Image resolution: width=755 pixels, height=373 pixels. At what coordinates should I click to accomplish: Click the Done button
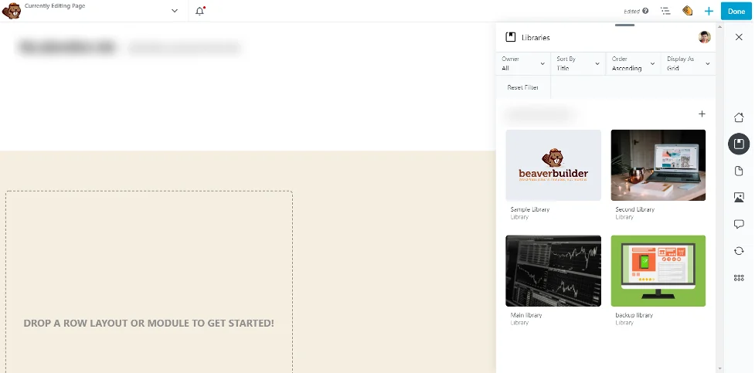(736, 11)
